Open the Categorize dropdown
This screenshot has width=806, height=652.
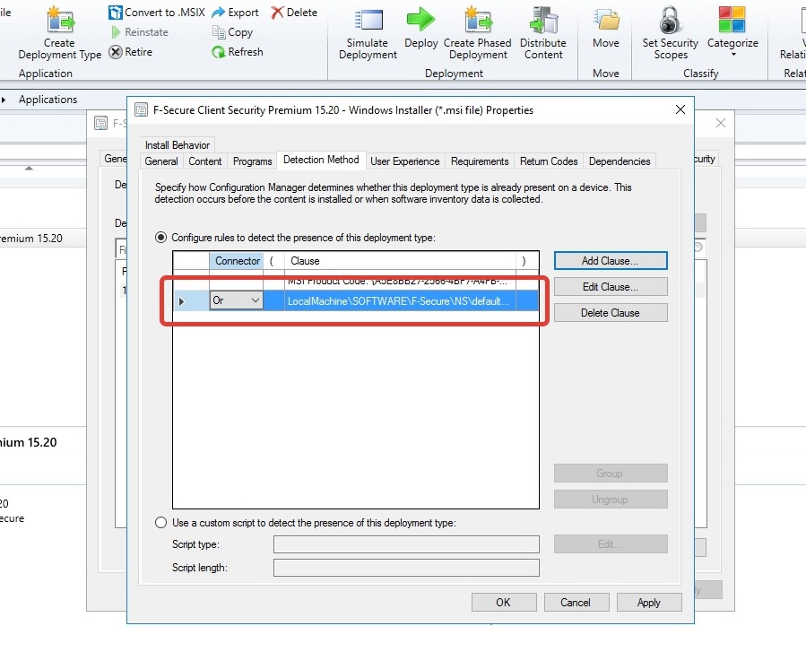[732, 32]
